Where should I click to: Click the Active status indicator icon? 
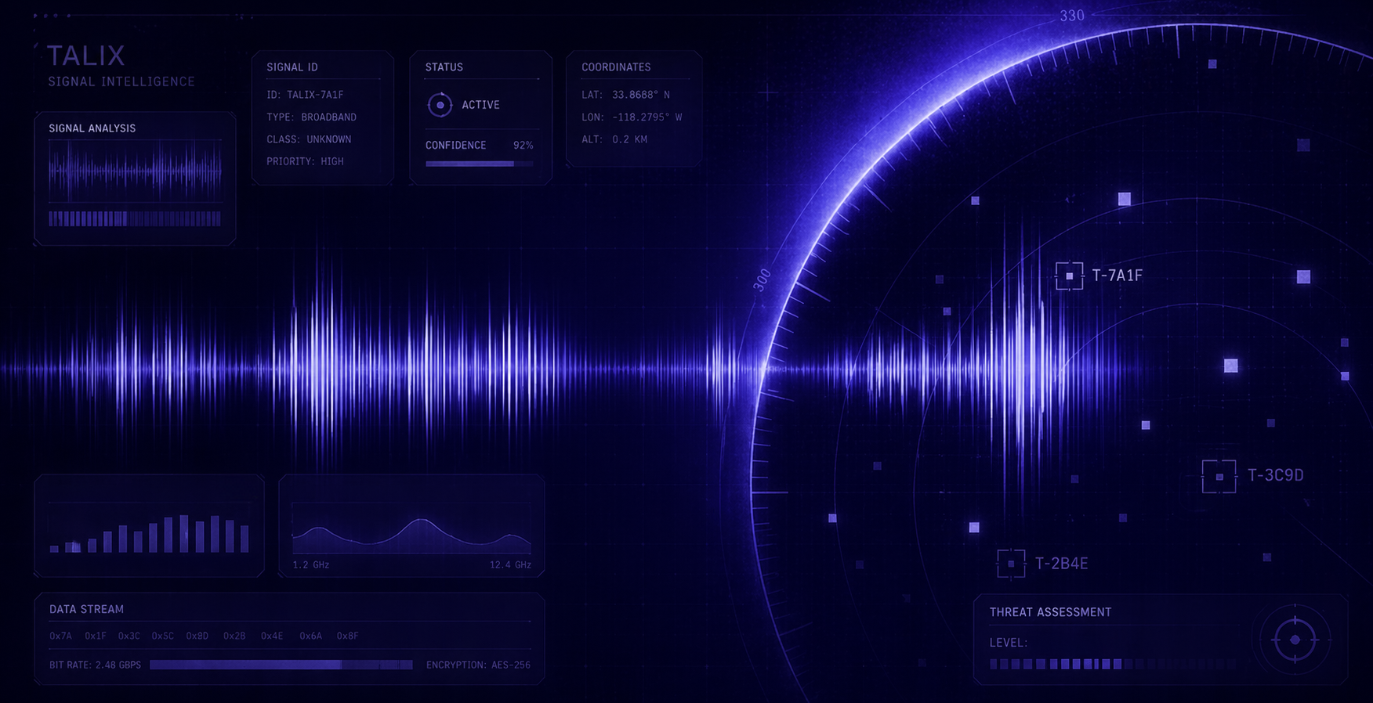click(x=440, y=105)
